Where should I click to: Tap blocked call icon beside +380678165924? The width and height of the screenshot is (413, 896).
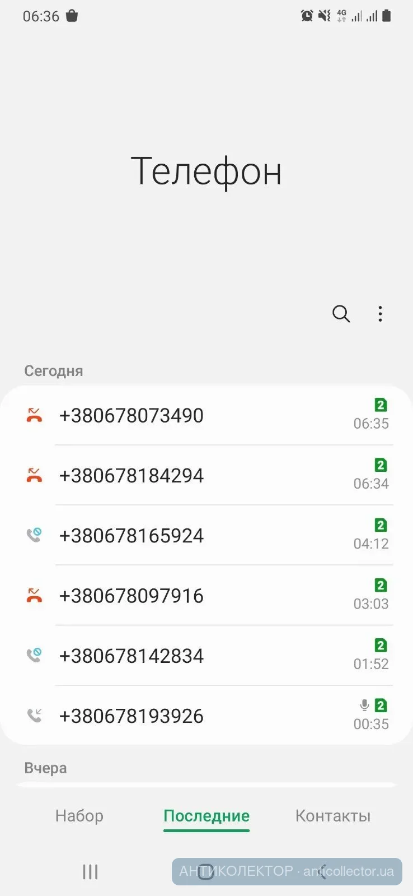tap(35, 535)
